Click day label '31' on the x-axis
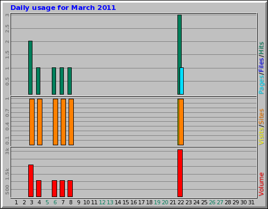This screenshot has height=209, width=268. point(251,202)
